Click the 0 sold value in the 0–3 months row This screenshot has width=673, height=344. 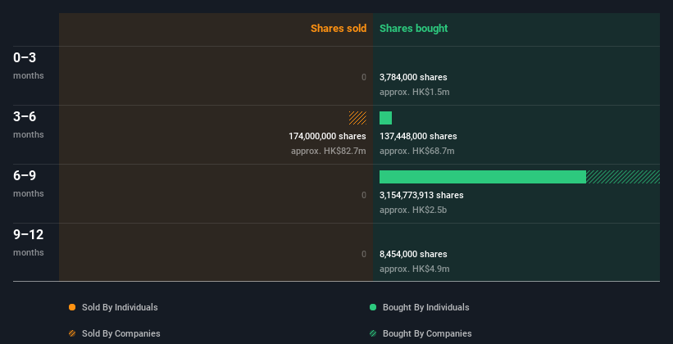click(x=364, y=77)
